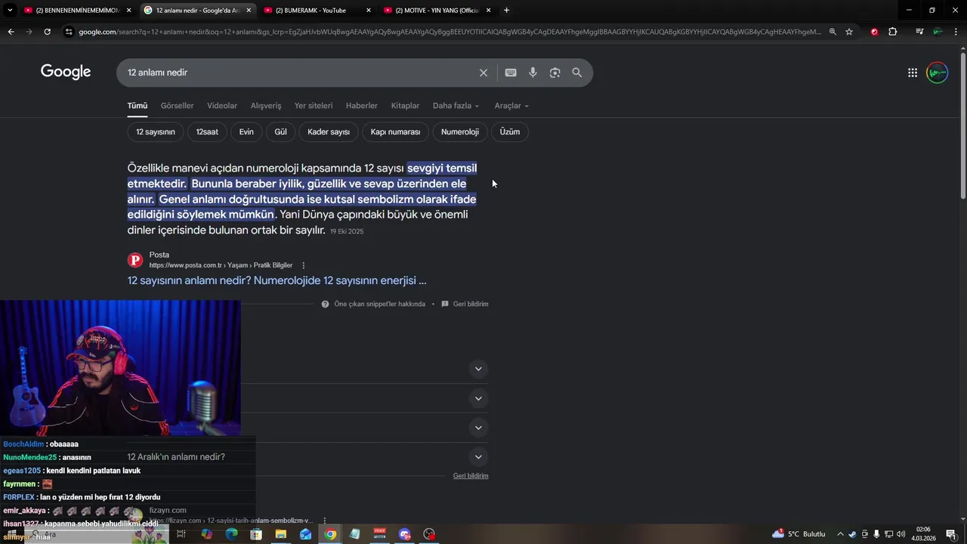
Task: Open the weather 5°C Bulutlu widget
Action: click(x=799, y=534)
